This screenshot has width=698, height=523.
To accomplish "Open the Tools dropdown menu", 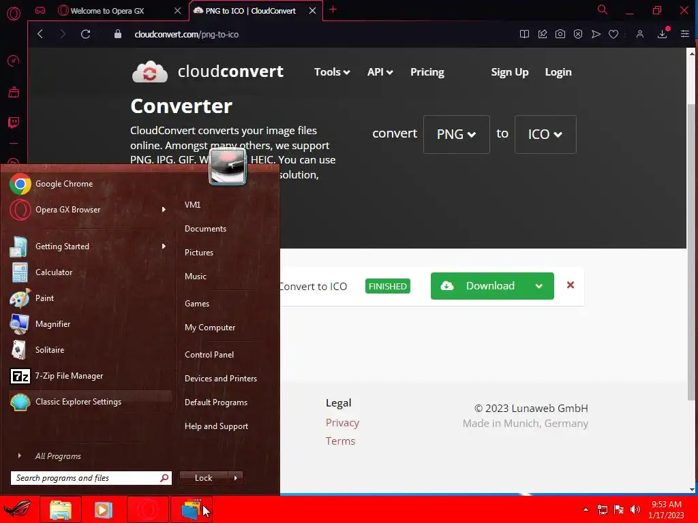I will coord(332,72).
